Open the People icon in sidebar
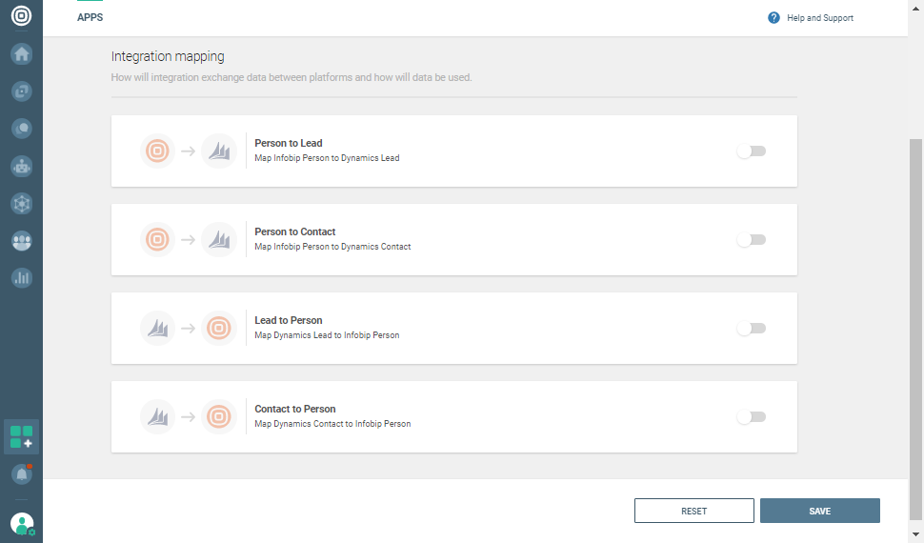The height and width of the screenshot is (543, 924). click(21, 241)
